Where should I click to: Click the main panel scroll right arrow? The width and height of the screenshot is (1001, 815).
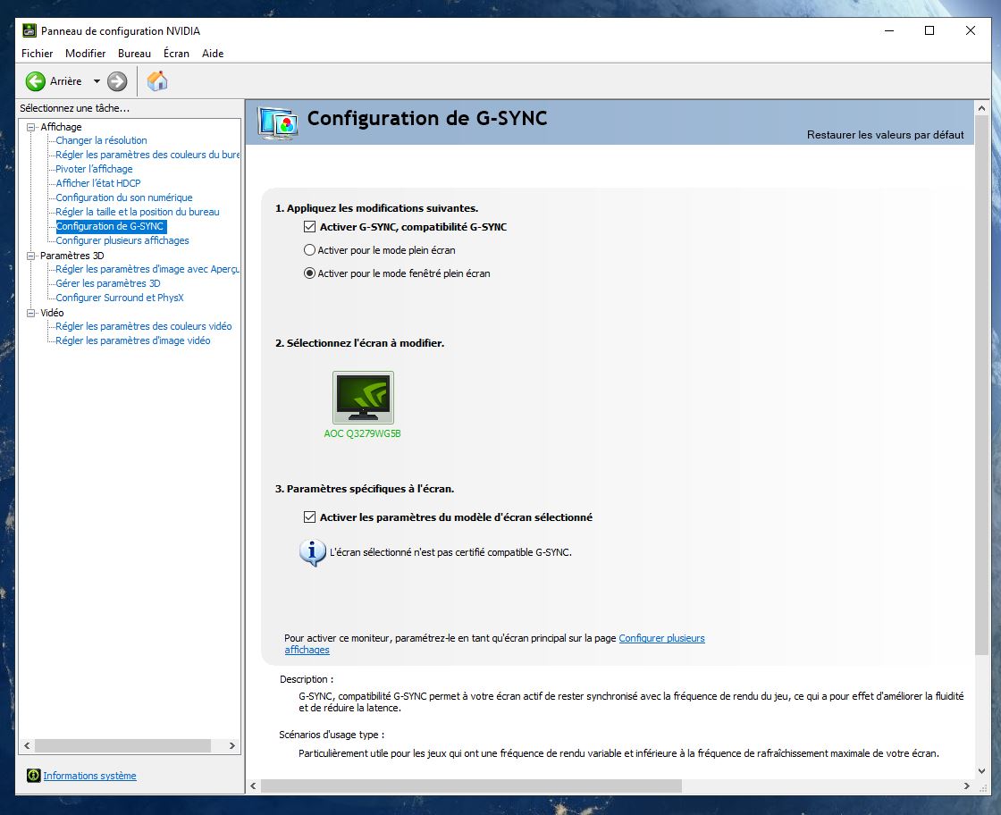point(966,786)
